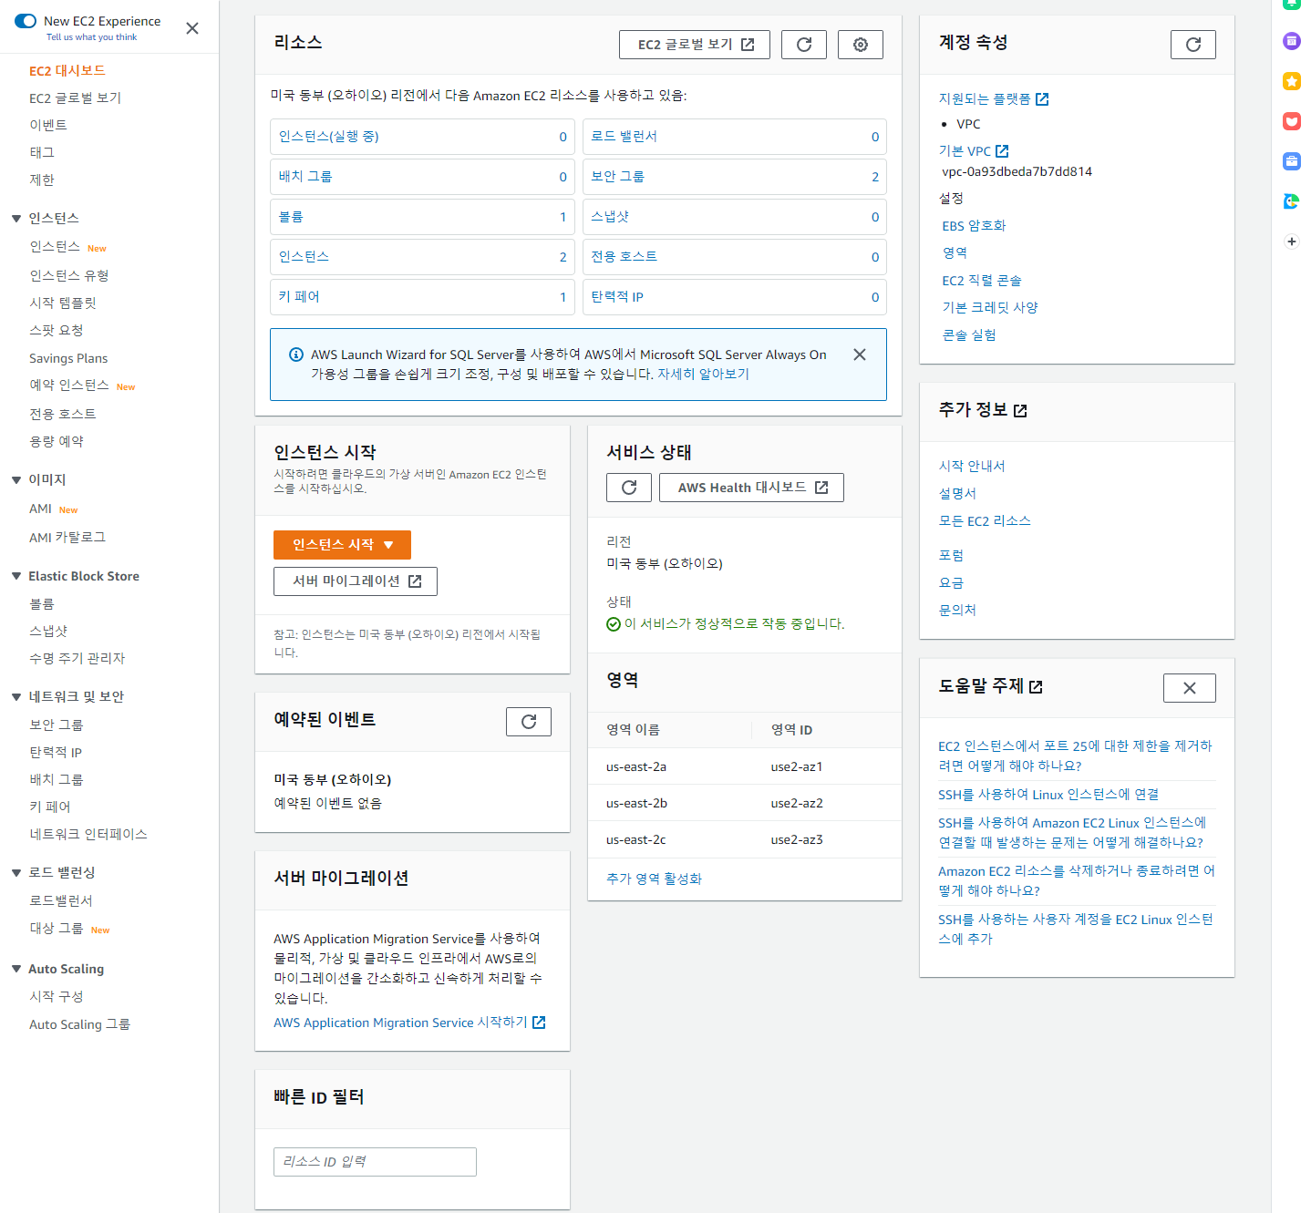
Task: Collapse the 인스턴스 sidebar section
Action: point(16,219)
